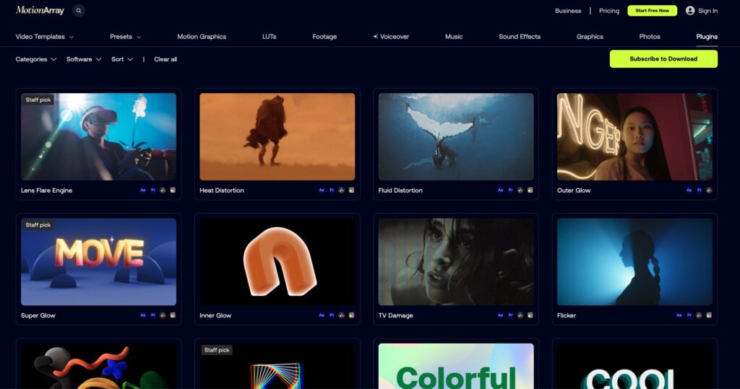Image resolution: width=740 pixels, height=389 pixels.
Task: Click After Effects icon on Outer Glow
Action: coord(689,190)
